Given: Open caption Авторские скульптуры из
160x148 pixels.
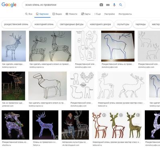Looking at the screenshot, I should [75, 144].
